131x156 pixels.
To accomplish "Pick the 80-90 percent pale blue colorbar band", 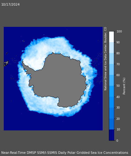I will click(x=111, y=48).
